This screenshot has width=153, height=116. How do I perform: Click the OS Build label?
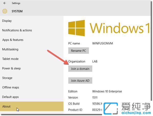point(74,104)
